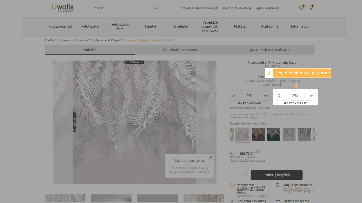Add to favorites with orange heart icon
This screenshot has height=203, width=362.
[245, 175]
